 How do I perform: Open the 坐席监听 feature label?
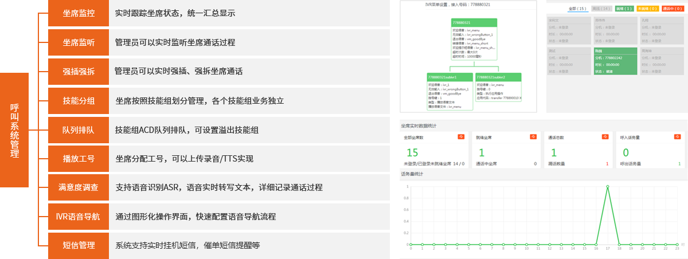[x=79, y=42]
